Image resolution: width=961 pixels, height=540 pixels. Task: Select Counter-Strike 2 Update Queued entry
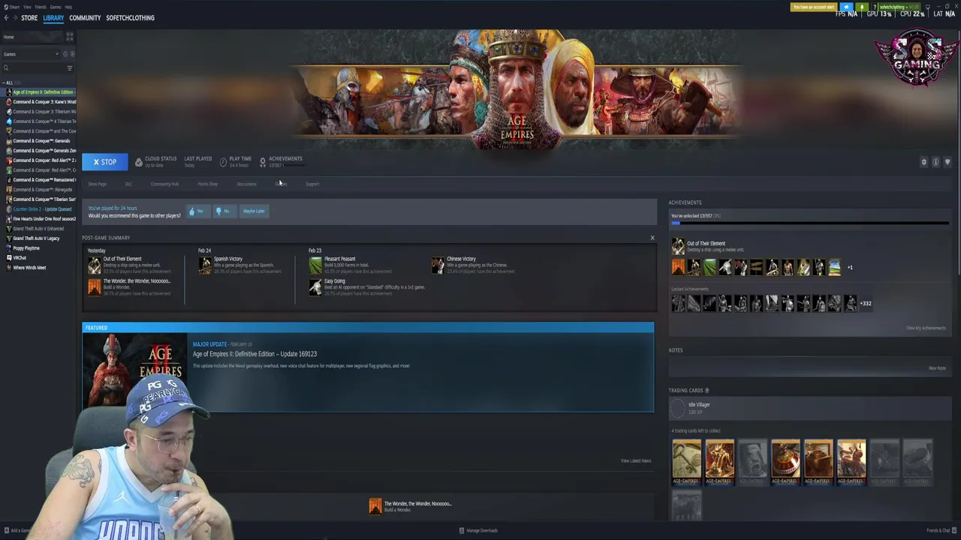[39, 209]
